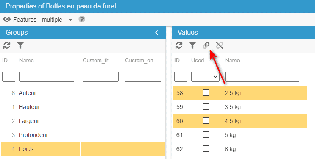Click the Values Name filter field
Image resolution: width=315 pixels, height=159 pixels.
[262, 77]
